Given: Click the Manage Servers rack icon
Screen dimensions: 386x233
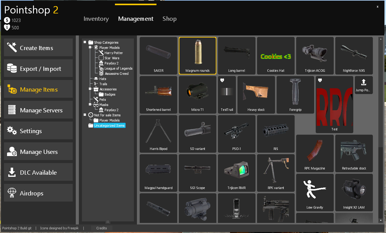Looking at the screenshot, I should tap(12, 110).
